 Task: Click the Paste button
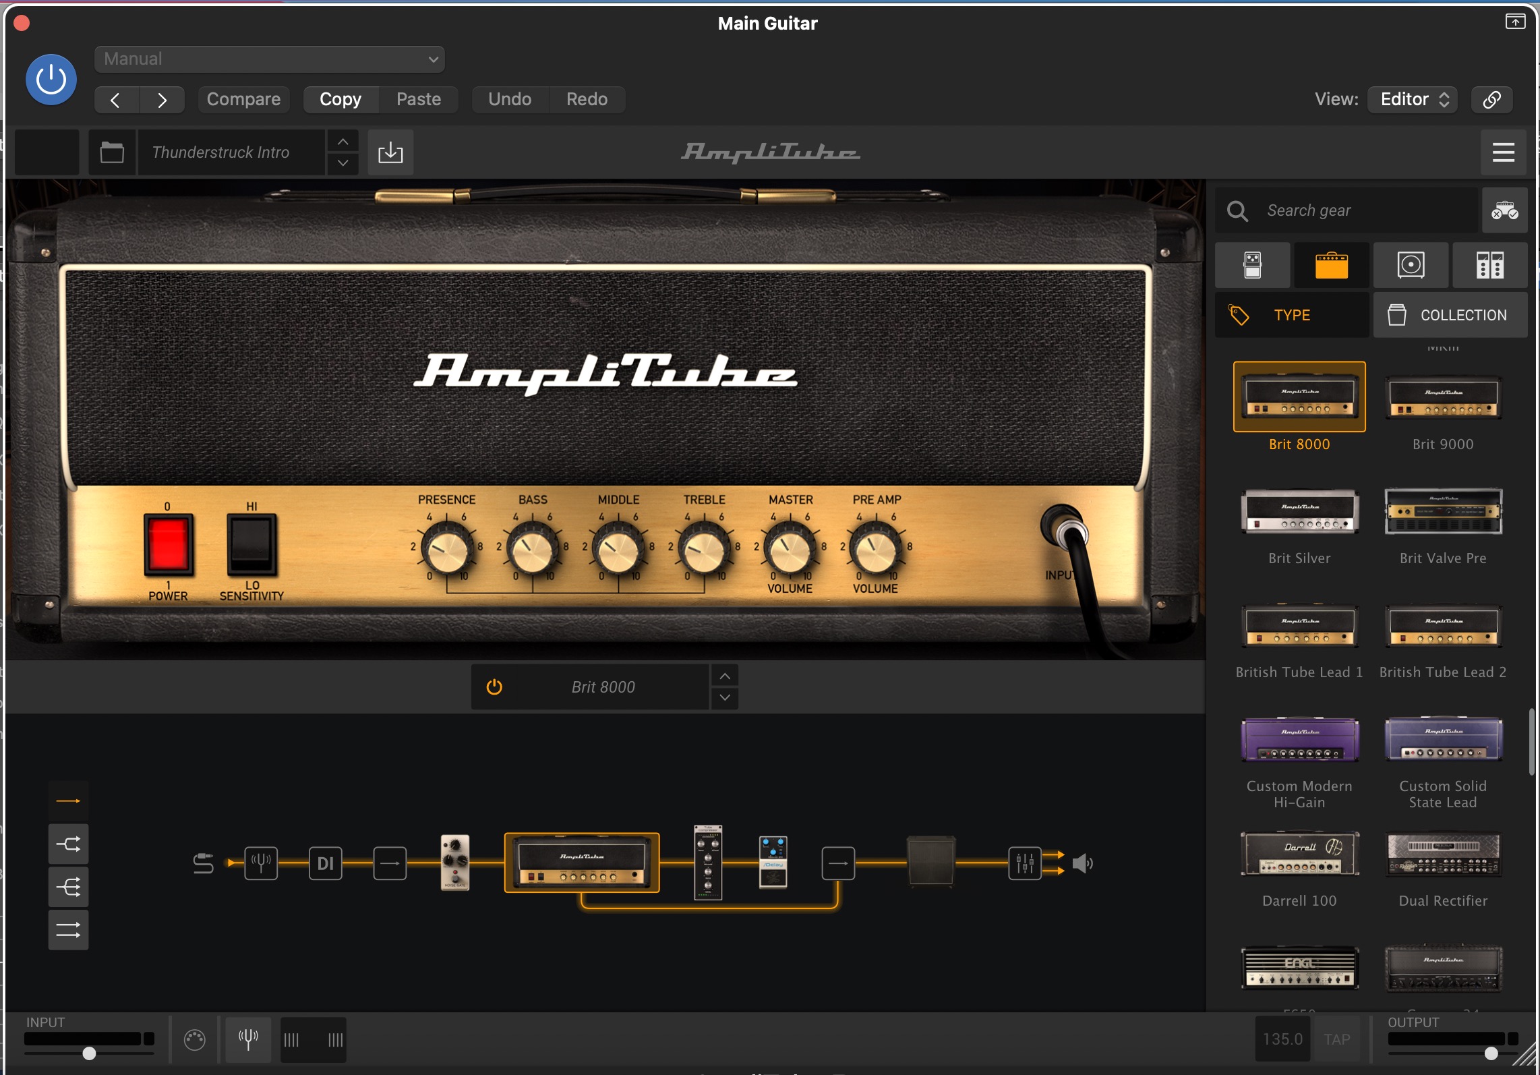[x=419, y=99]
